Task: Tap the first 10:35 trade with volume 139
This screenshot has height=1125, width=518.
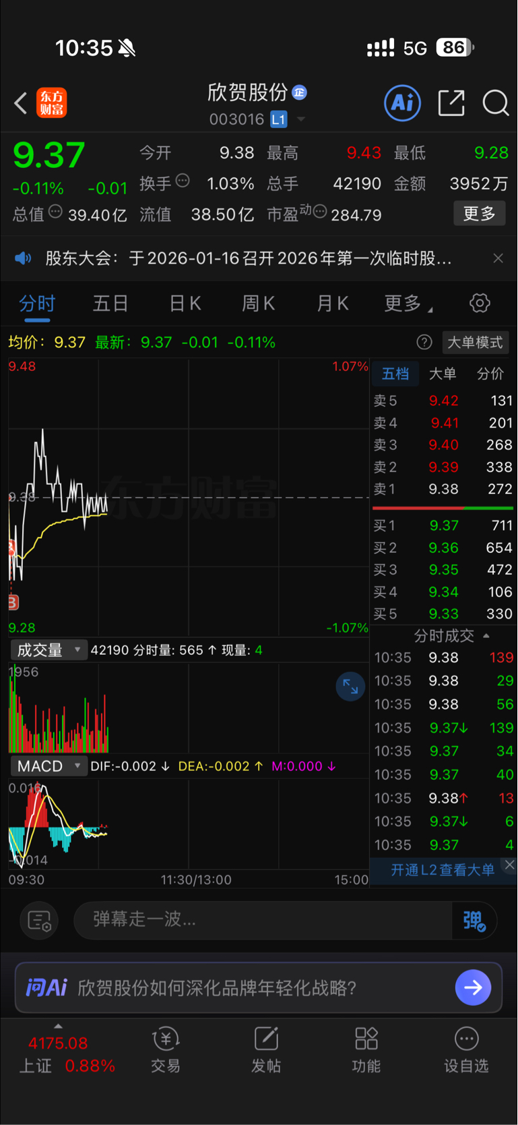Action: click(443, 658)
